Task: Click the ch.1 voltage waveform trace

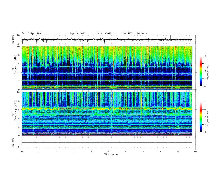Action: [107, 39]
